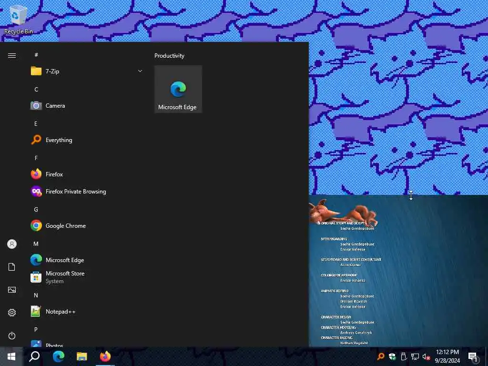Image resolution: width=488 pixels, height=366 pixels.
Task: Open Windows Security tray icon
Action: (x=392, y=356)
